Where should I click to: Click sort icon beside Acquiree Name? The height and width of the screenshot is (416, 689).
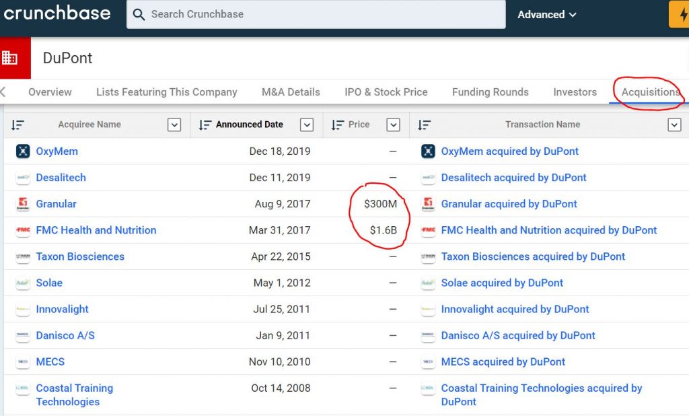tap(17, 125)
